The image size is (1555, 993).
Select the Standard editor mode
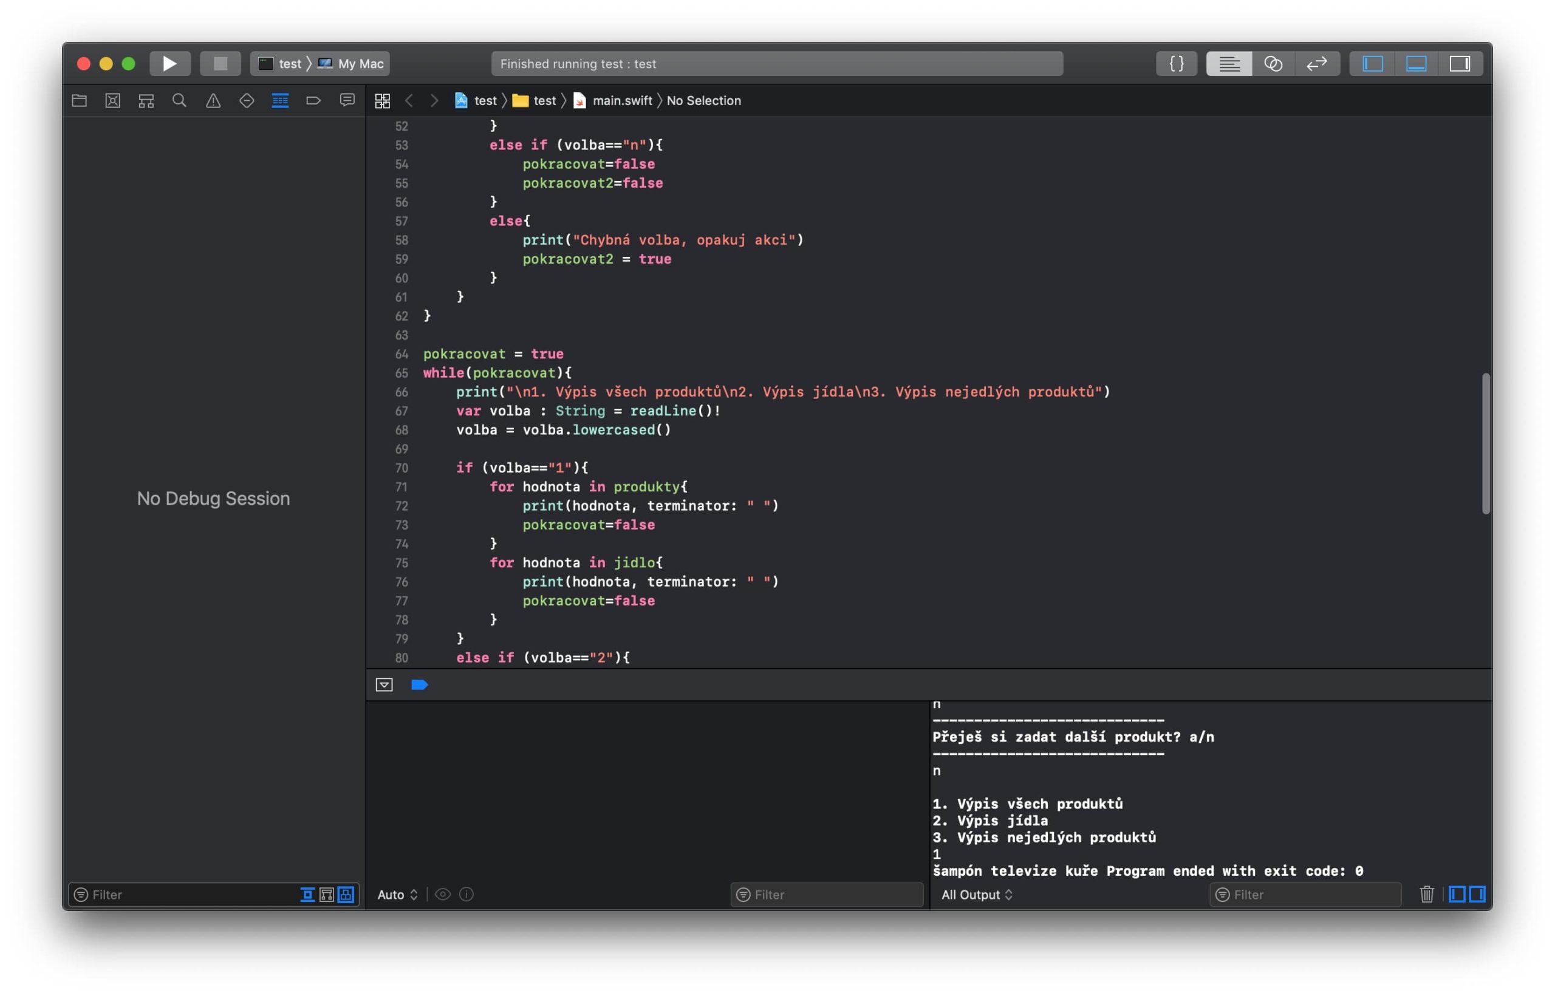1229,63
